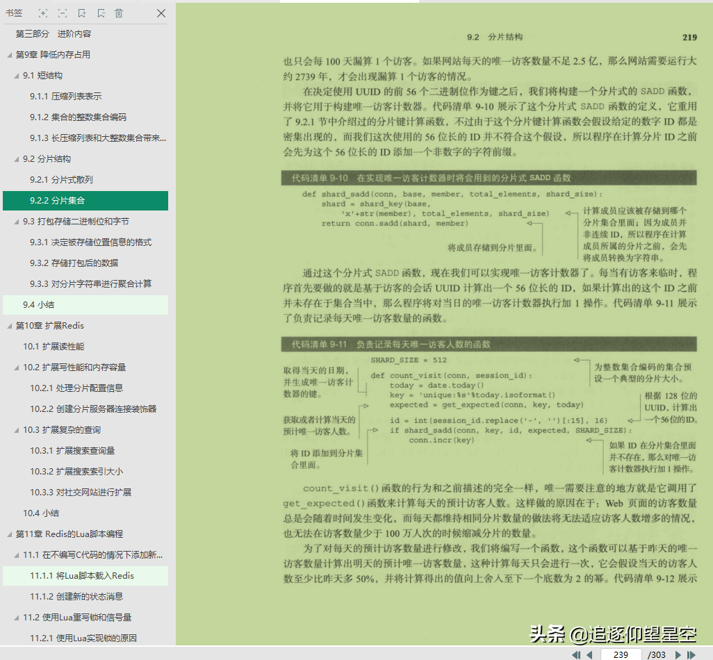Open bookmark 9.4 小结
713x660 pixels.
point(85,304)
